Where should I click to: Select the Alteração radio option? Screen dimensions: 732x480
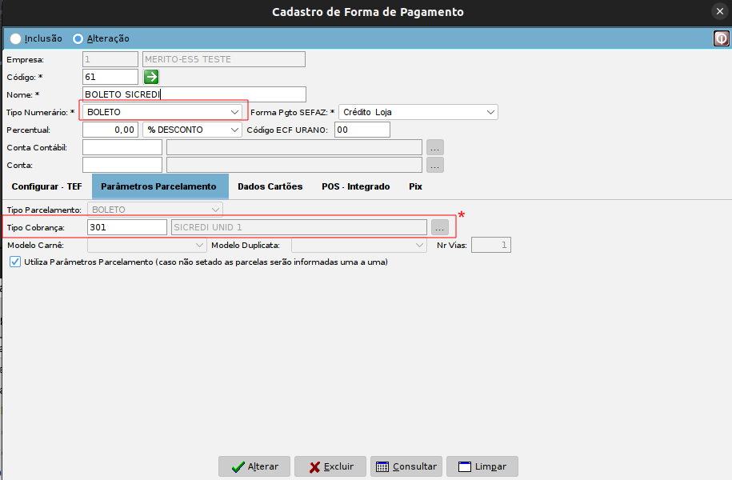coord(78,38)
